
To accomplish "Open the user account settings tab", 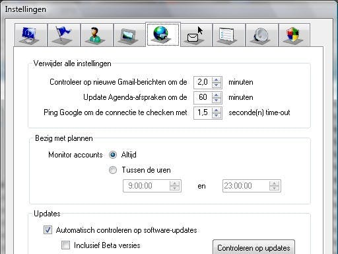I will (97, 35).
